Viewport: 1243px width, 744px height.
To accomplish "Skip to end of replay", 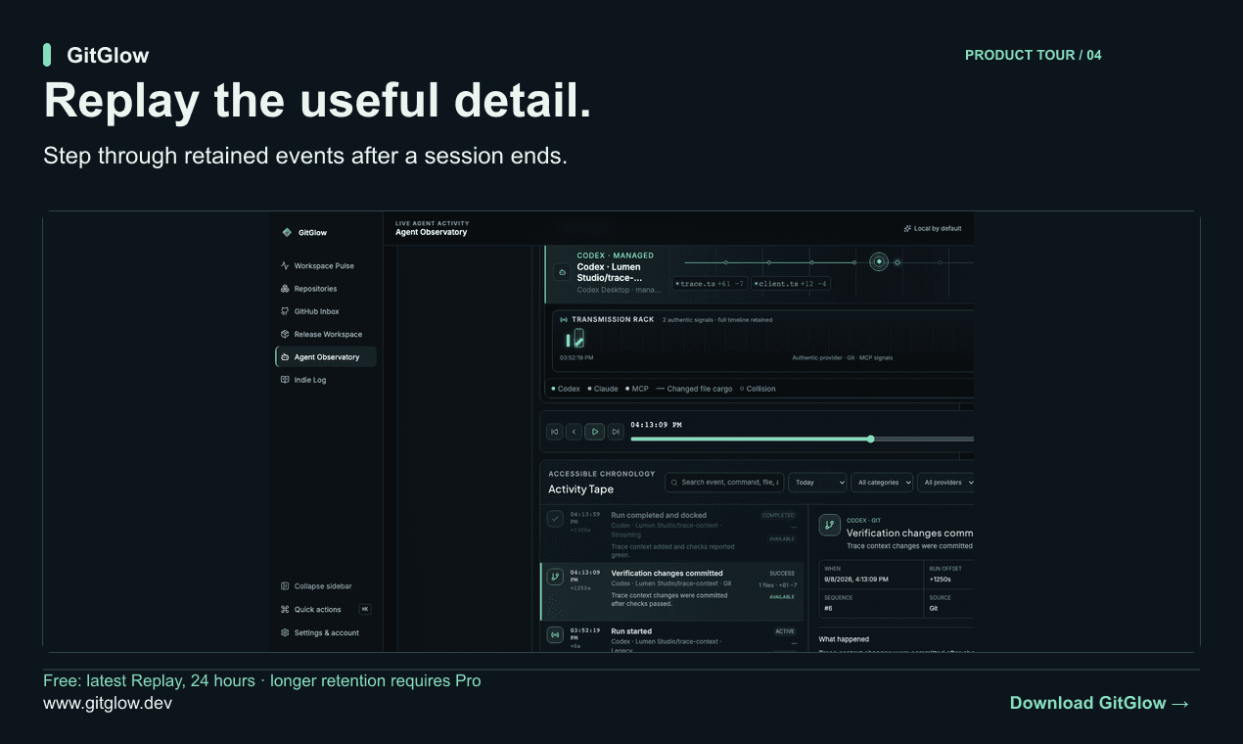I will [x=616, y=432].
